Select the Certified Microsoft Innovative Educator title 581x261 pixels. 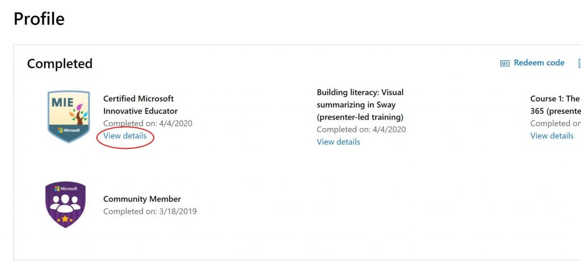(141, 104)
